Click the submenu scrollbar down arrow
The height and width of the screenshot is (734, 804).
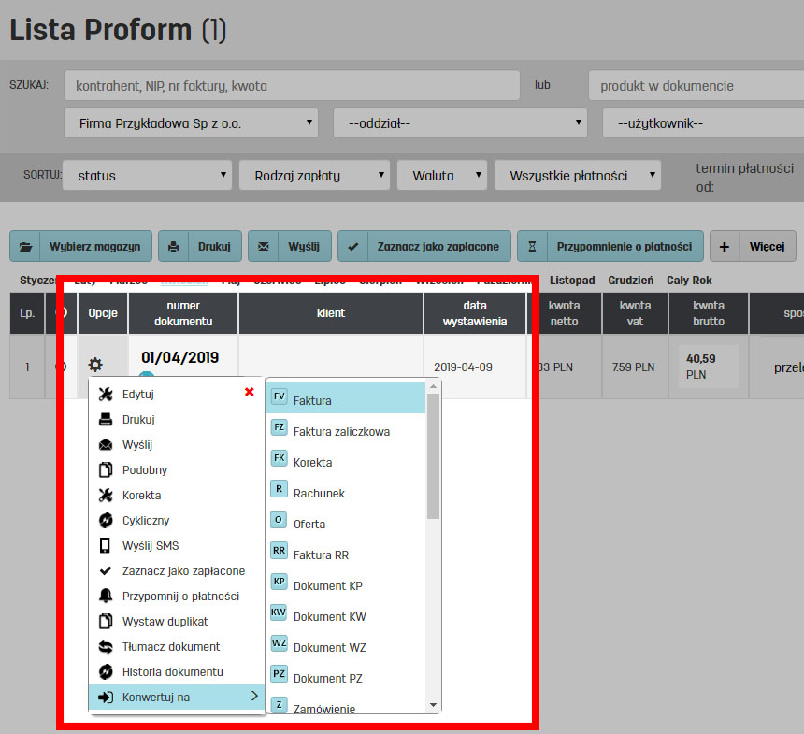(x=433, y=704)
